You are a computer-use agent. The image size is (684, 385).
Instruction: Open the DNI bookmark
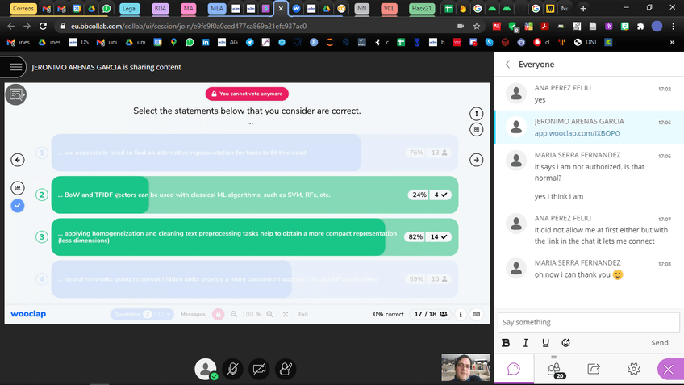point(586,42)
